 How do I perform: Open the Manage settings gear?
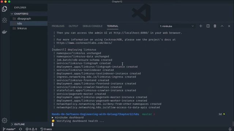pos(4,120)
